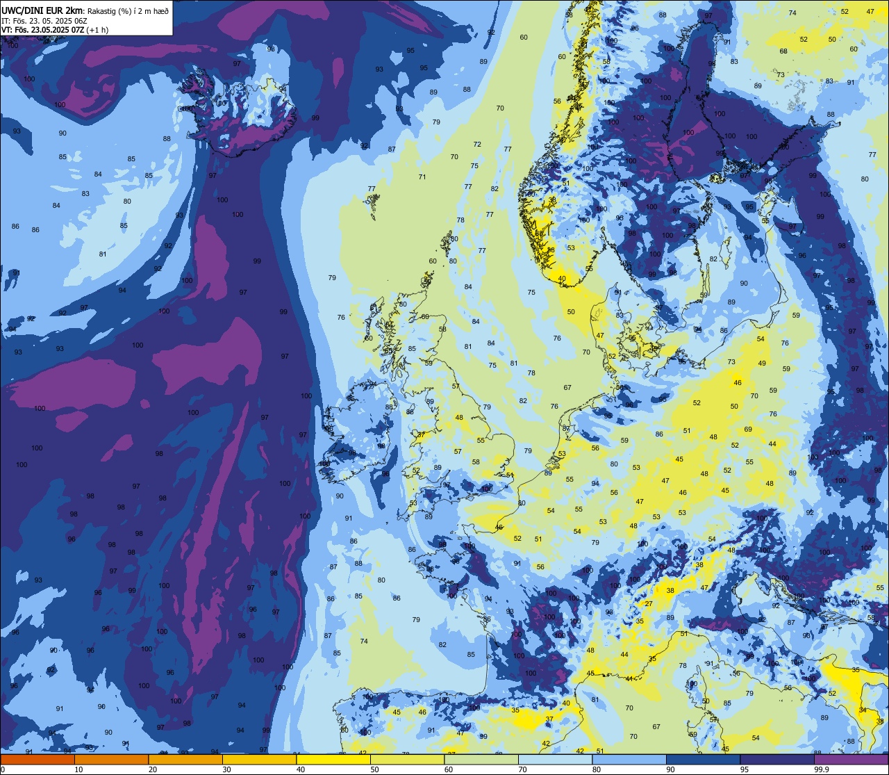Click the legend scale label "90"
The height and width of the screenshot is (775, 889).
coord(670,769)
